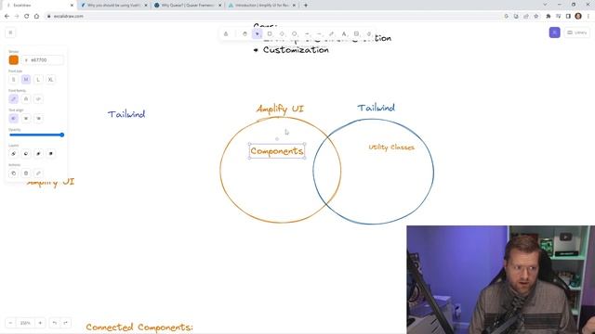This screenshot has height=334, width=595.
Task: Click the excalidraw.com address bar
Action: click(273, 17)
